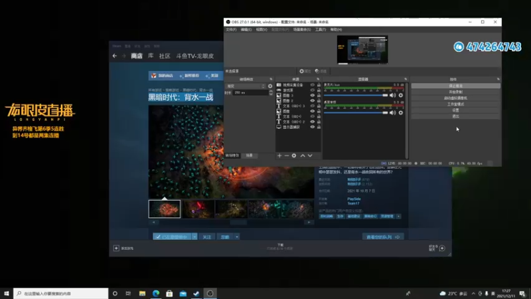
Task: Toggle lock on 显示器捕获 source
Action: [x=319, y=127]
